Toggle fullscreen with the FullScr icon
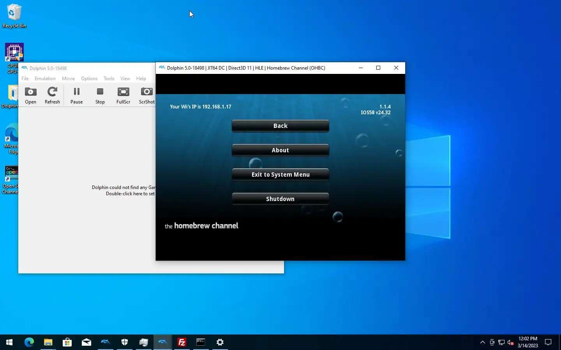The image size is (561, 350). point(123,96)
